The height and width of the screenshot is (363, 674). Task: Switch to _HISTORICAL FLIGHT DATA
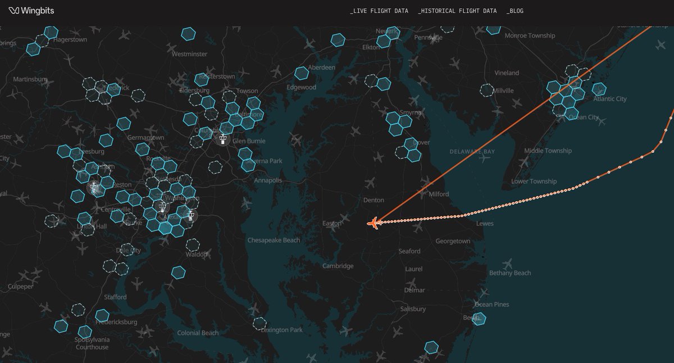458,10
